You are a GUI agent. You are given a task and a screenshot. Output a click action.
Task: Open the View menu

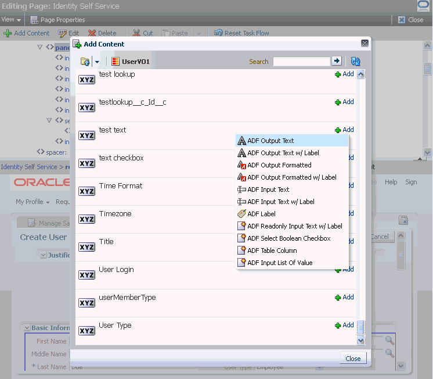pyautogui.click(x=11, y=20)
